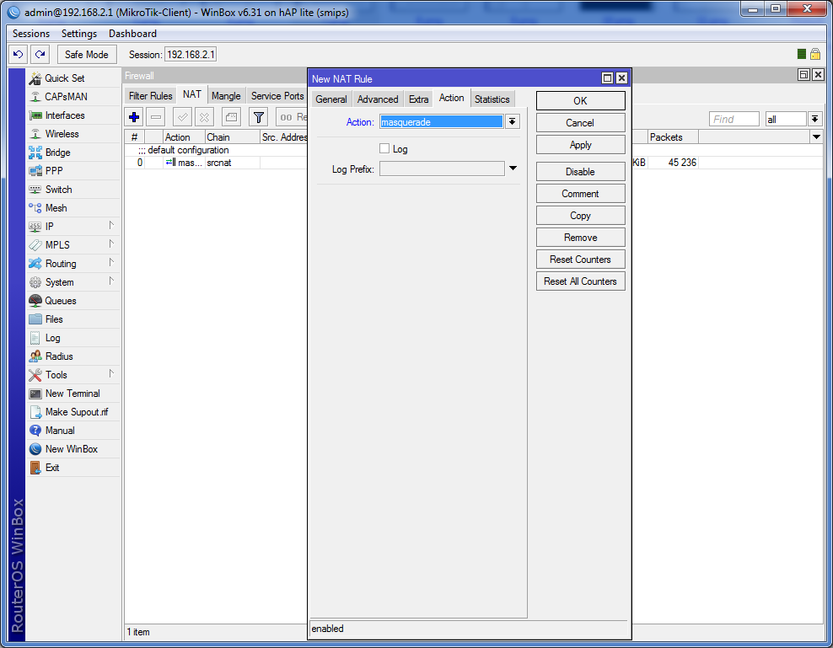833x648 pixels.
Task: Click the undo arrow icon
Action: [x=18, y=54]
